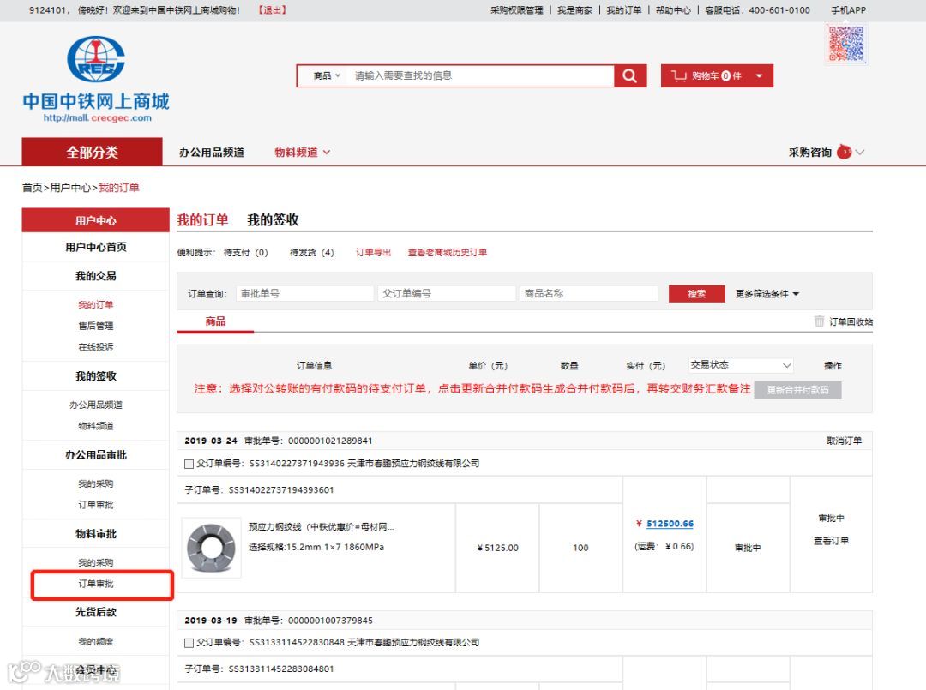The height and width of the screenshot is (690, 926).
Task: Expand the shopping cart dropdown arrow
Action: [760, 75]
